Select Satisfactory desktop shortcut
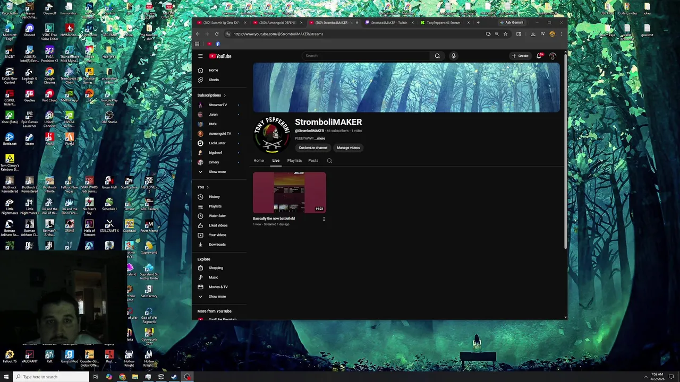Viewport: 680px width, 382px height. pos(149,291)
